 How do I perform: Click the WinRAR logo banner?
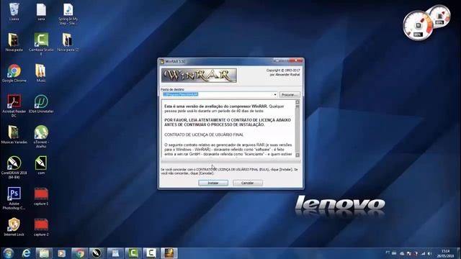[x=199, y=76]
